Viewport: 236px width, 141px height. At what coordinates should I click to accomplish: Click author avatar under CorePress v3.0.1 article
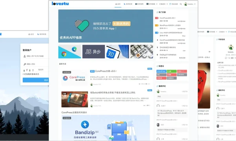(x=91, y=84)
